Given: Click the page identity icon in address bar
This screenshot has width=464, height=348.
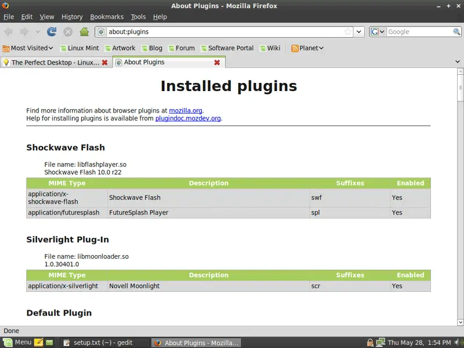Looking at the screenshot, I should click(101, 32).
